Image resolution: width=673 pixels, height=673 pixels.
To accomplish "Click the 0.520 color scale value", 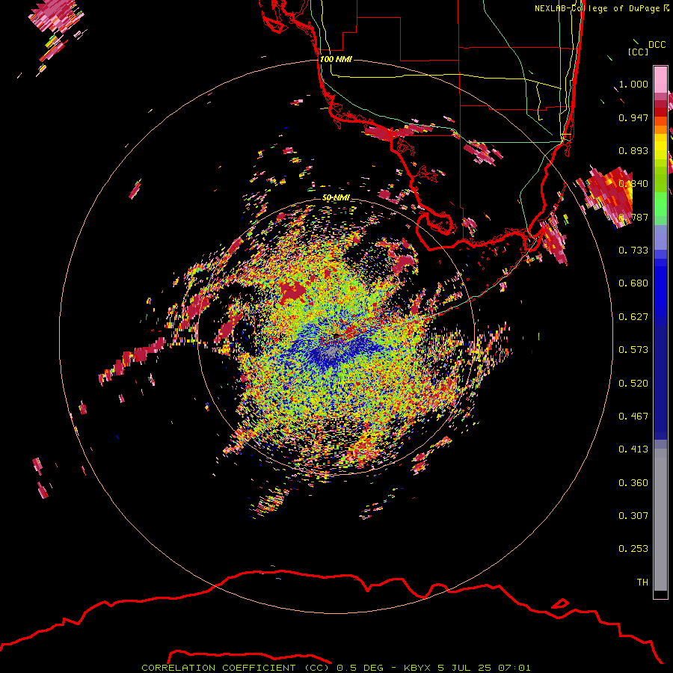I will click(x=633, y=384).
